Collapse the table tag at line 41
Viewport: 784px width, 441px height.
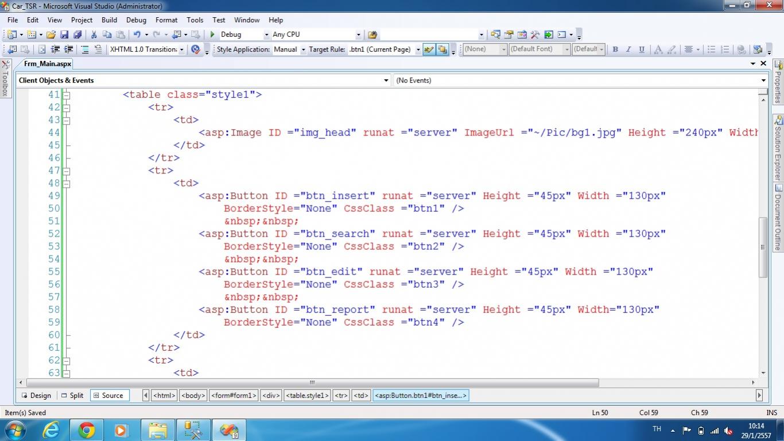pos(67,95)
